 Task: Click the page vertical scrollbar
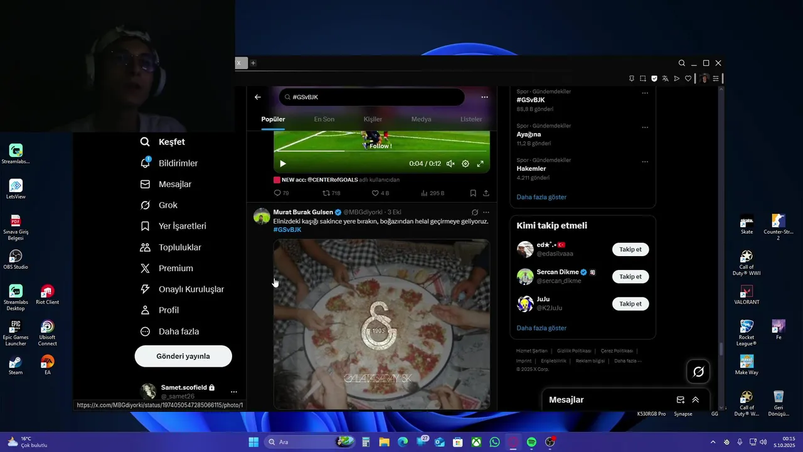point(721,348)
